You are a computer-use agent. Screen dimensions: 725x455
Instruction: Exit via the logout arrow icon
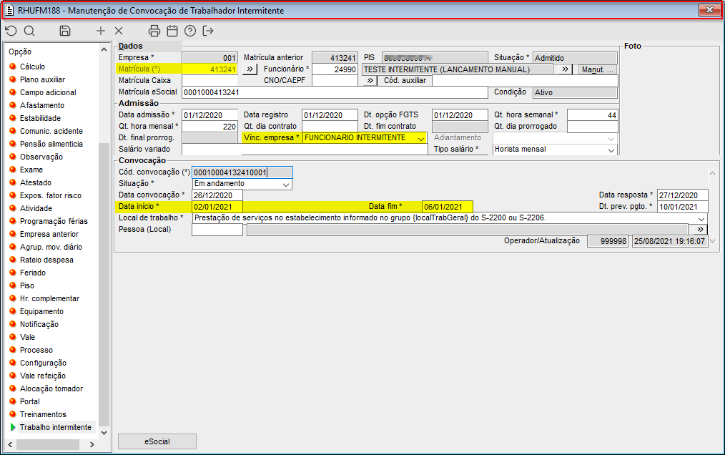pyautogui.click(x=208, y=31)
